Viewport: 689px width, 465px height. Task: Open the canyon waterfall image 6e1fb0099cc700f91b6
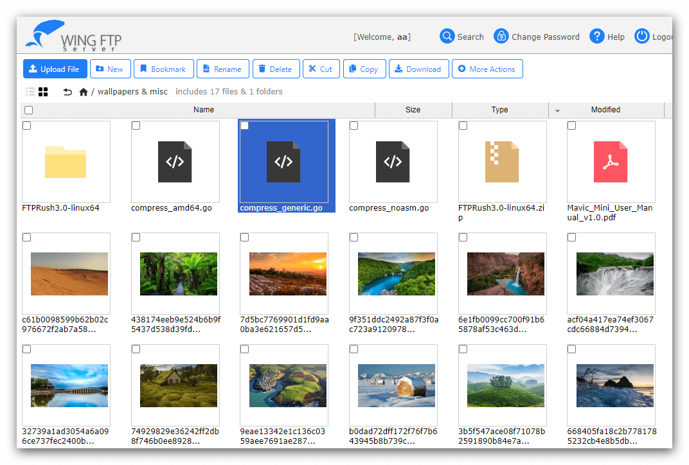tap(506, 274)
